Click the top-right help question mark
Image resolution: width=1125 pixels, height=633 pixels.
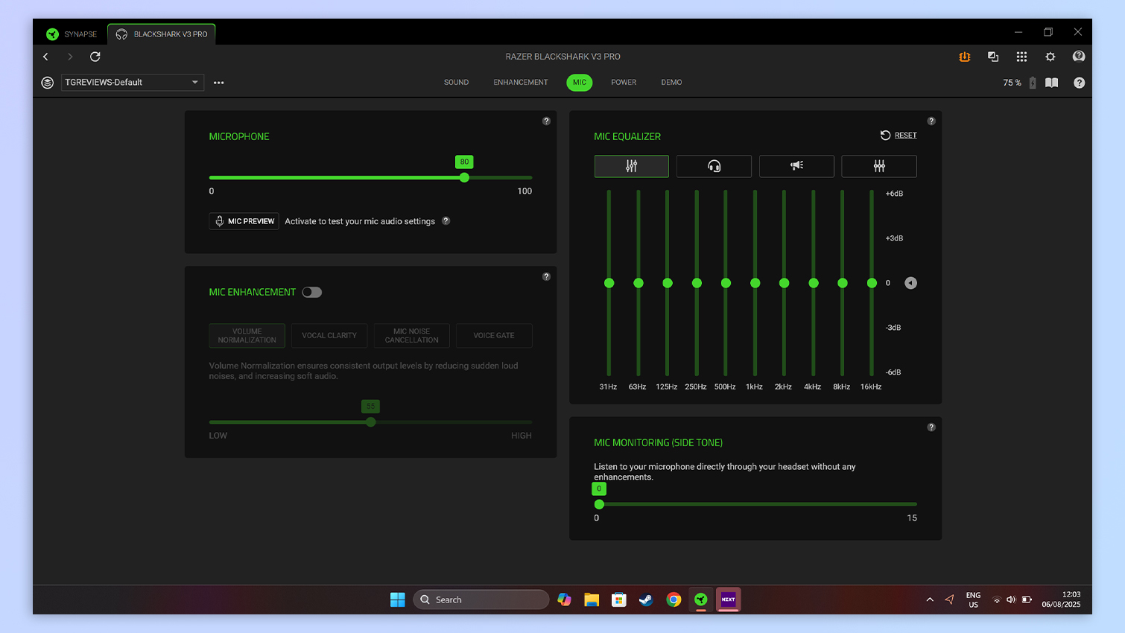click(1080, 83)
